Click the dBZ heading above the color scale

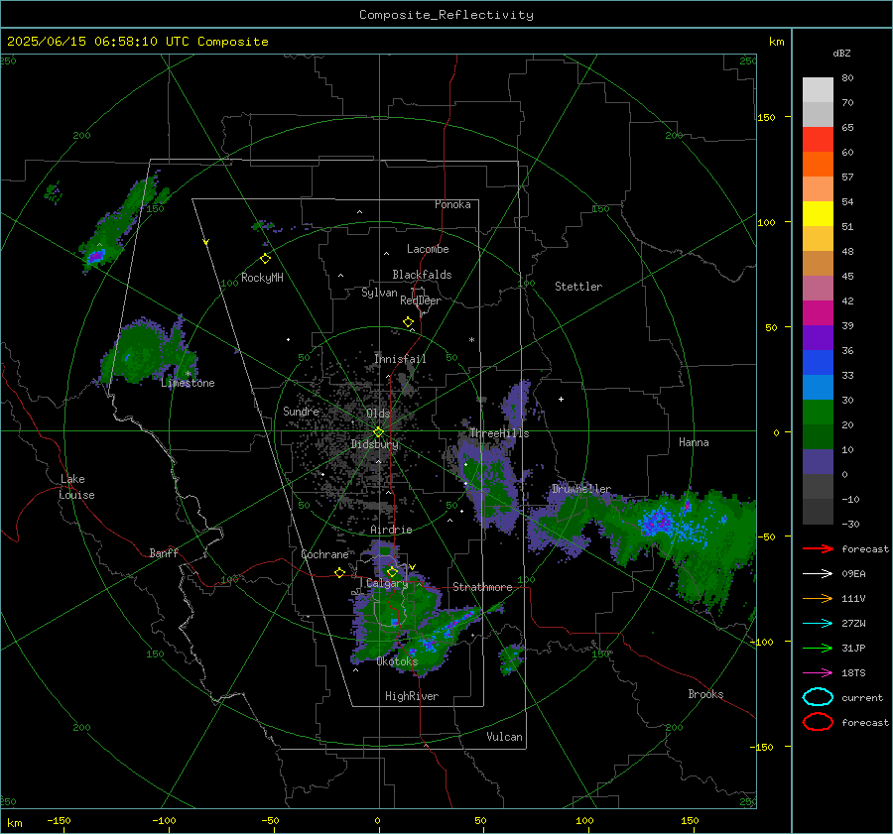tap(841, 54)
